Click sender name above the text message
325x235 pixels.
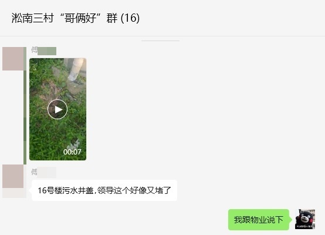click(x=43, y=172)
